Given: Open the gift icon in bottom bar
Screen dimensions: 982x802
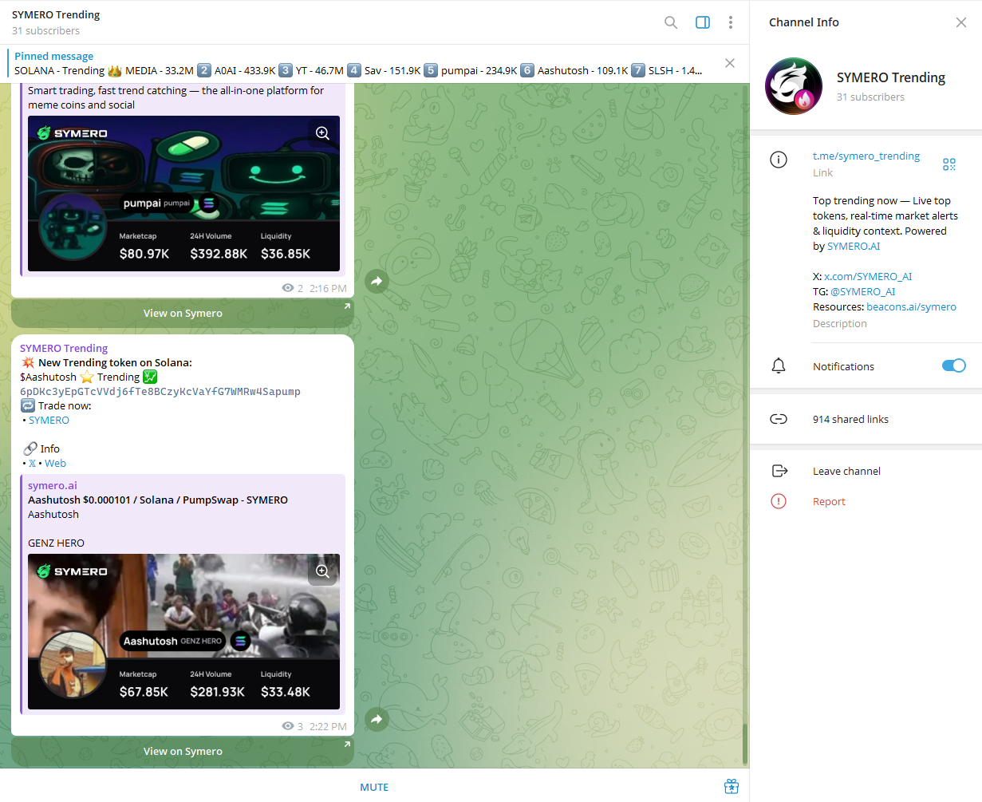Looking at the screenshot, I should pos(732,787).
